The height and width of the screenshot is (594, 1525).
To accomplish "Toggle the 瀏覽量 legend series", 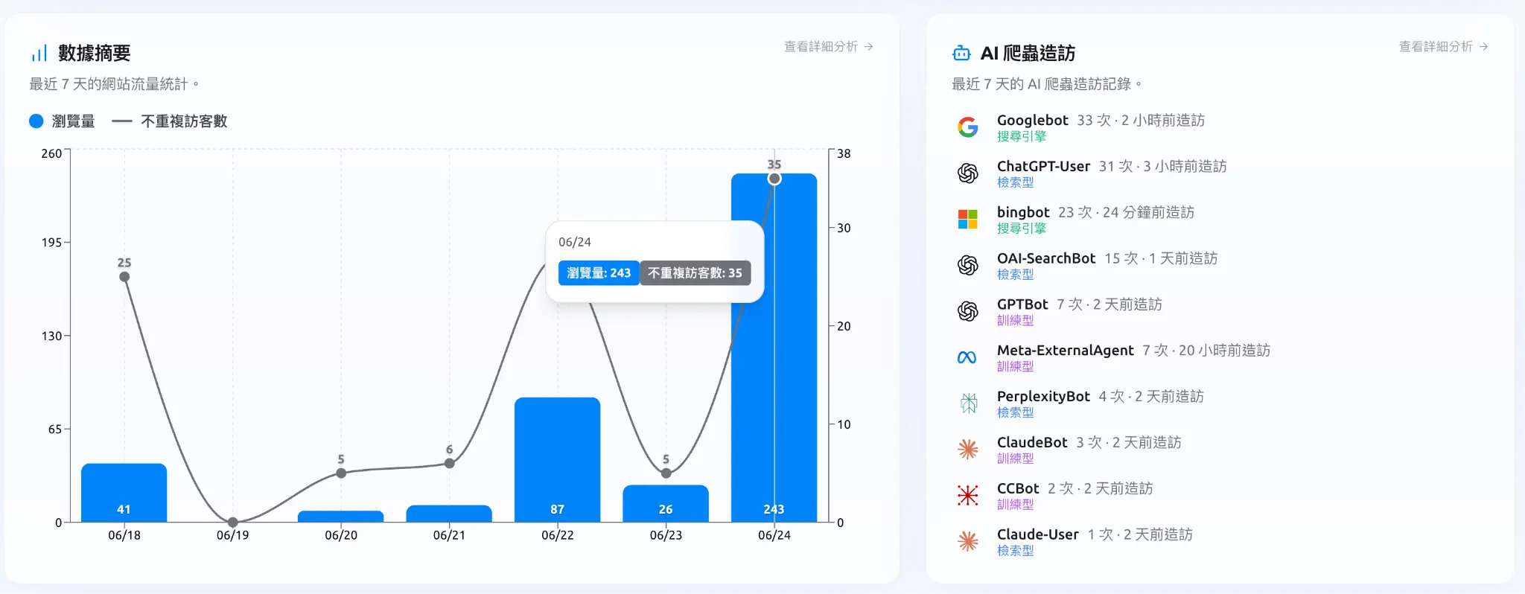I will click(62, 121).
